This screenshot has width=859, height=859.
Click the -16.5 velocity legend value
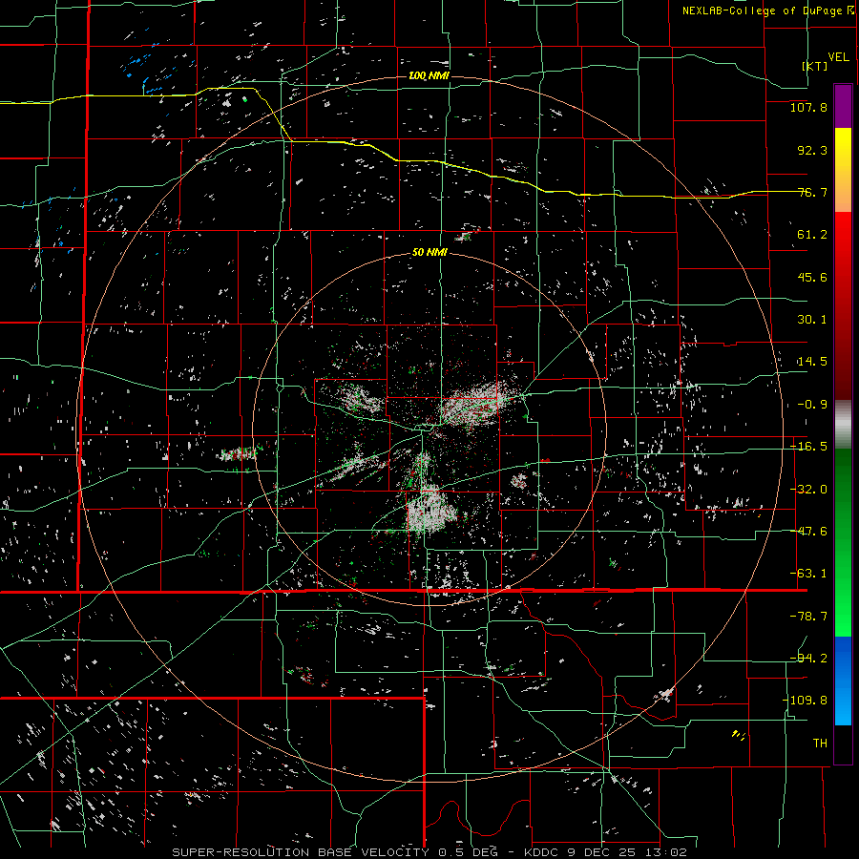click(x=808, y=447)
